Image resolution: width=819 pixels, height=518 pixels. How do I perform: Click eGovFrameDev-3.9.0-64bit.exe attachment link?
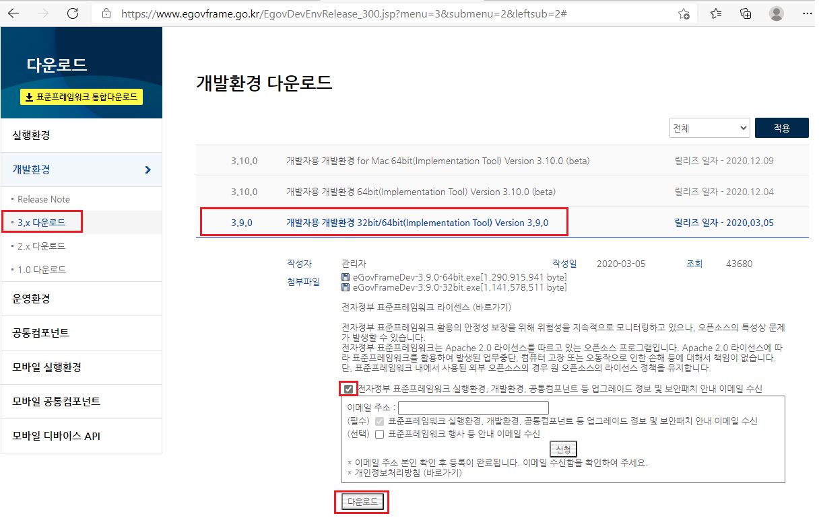(x=459, y=277)
